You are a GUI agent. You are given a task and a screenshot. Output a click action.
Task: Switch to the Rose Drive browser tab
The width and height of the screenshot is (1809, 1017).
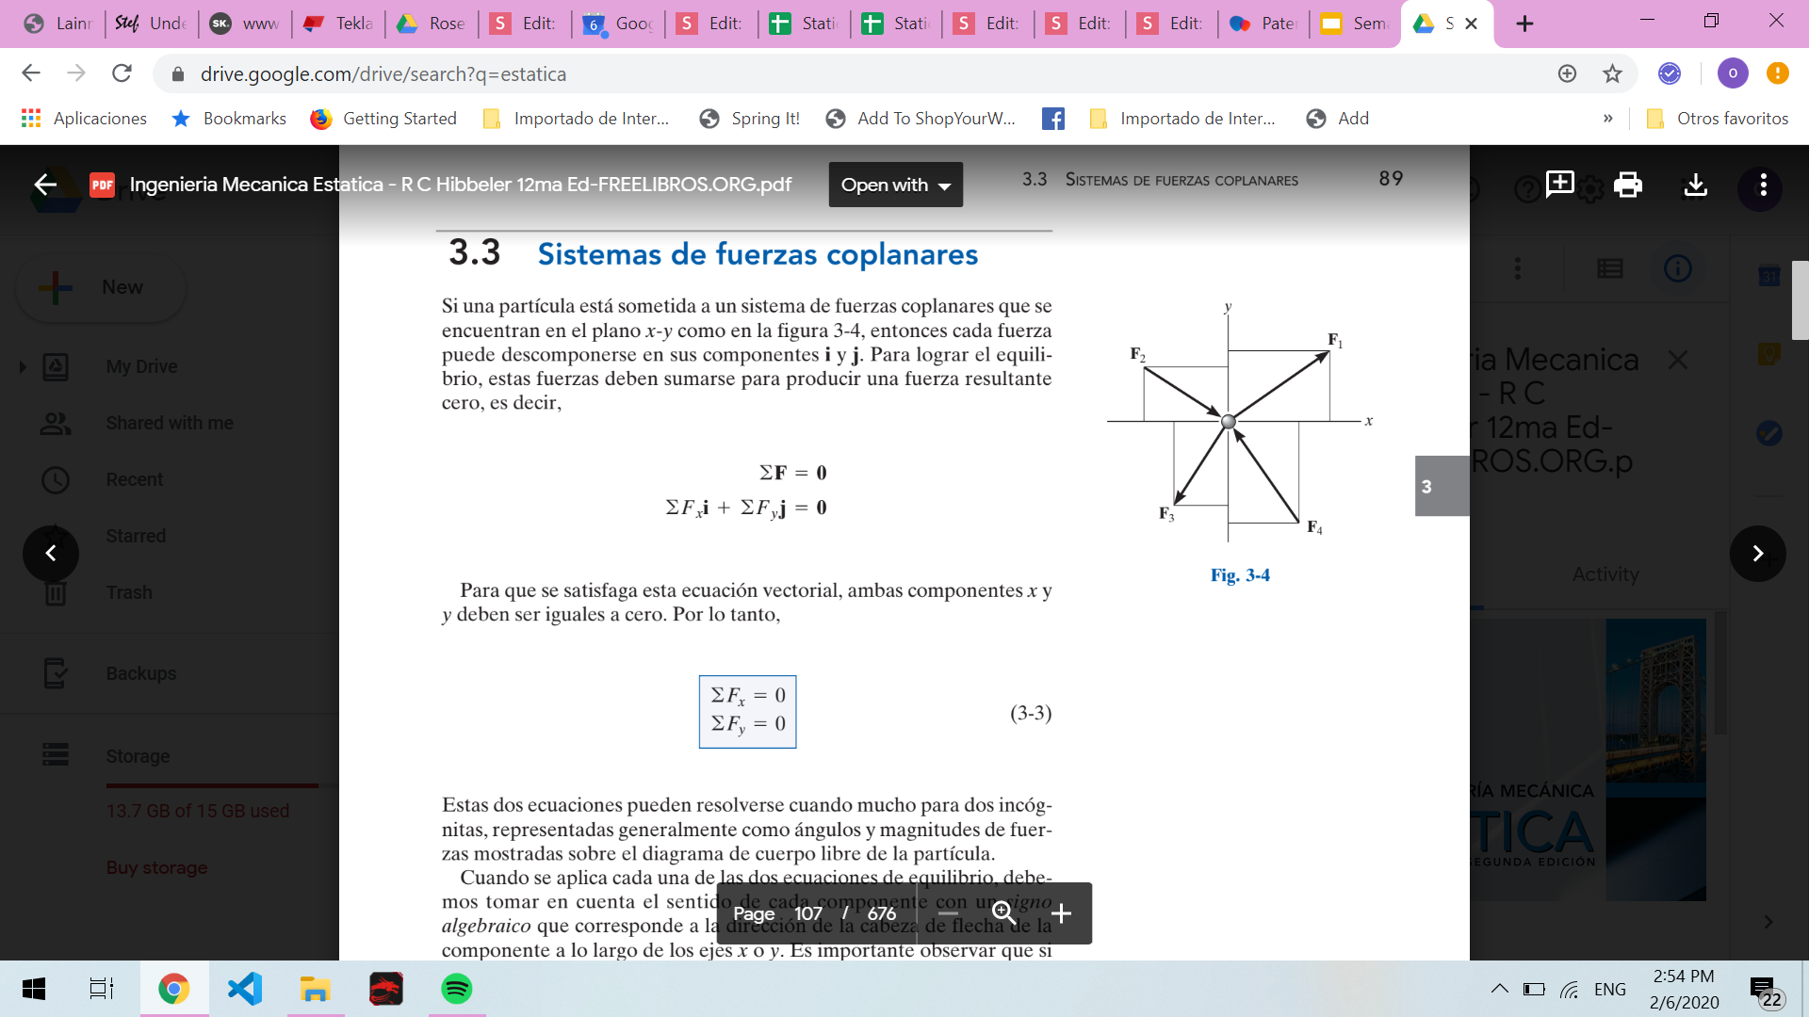coord(432,24)
